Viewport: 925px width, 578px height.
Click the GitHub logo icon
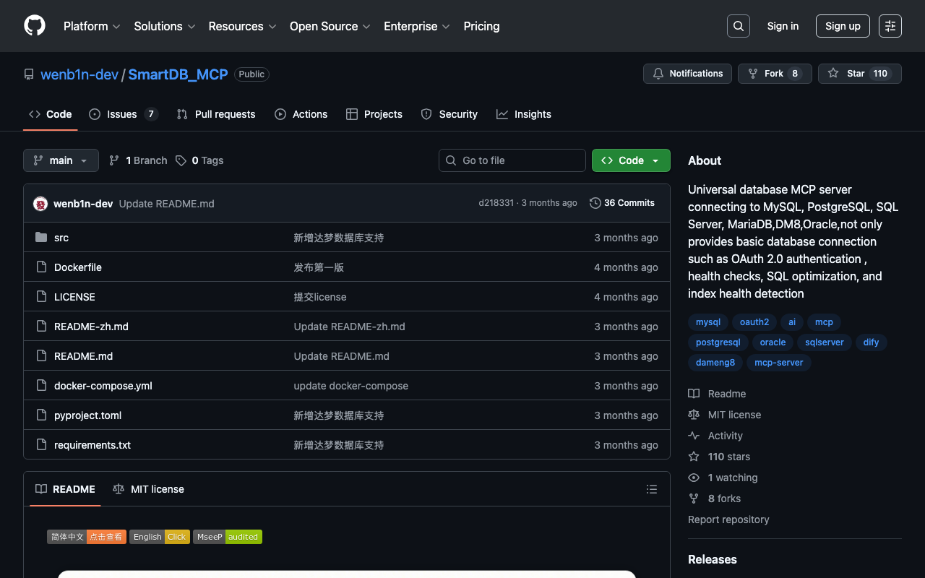pyautogui.click(x=35, y=26)
